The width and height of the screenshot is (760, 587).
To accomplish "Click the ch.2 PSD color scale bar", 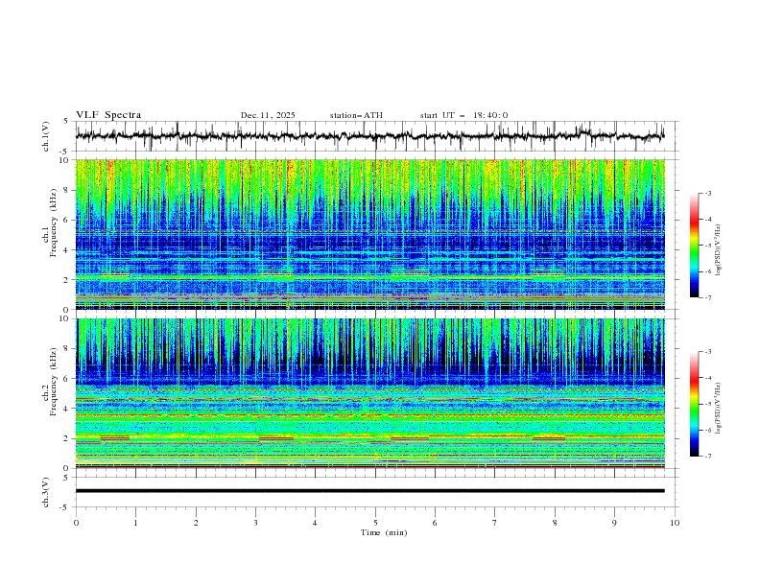I will [694, 404].
